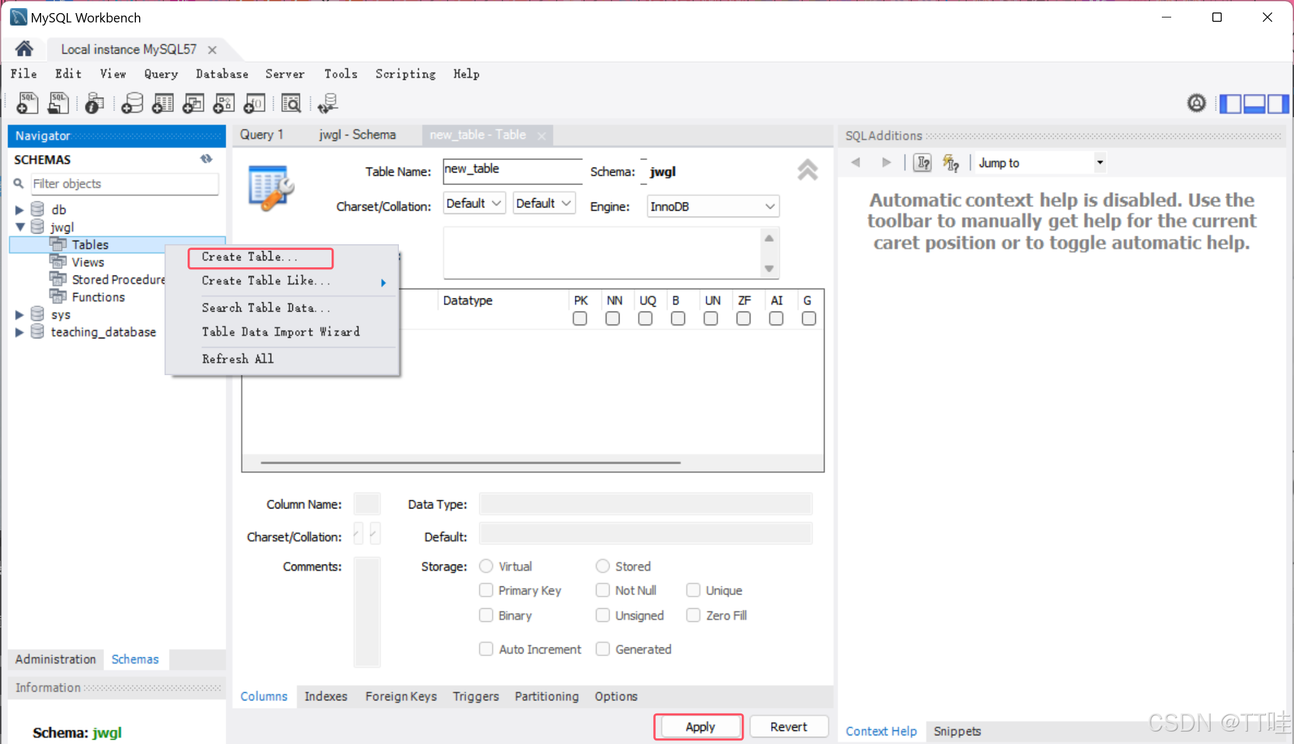
Task: Choose Table Data Import Wizard from the context menu
Action: click(280, 331)
